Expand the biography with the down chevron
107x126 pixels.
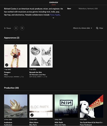[53, 18]
